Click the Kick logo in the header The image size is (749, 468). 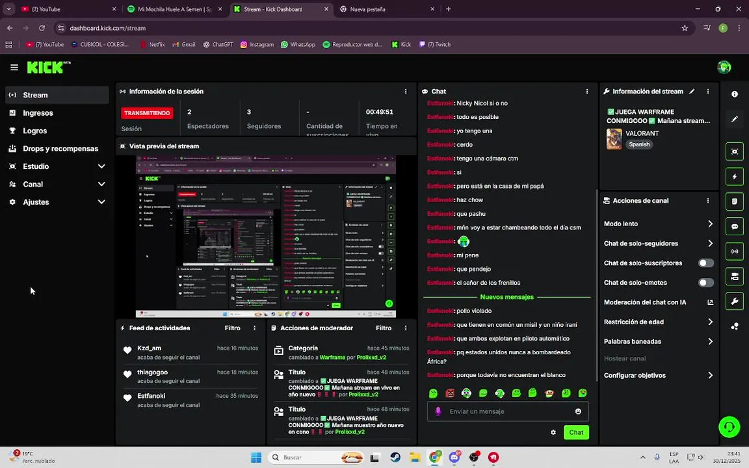(x=48, y=68)
